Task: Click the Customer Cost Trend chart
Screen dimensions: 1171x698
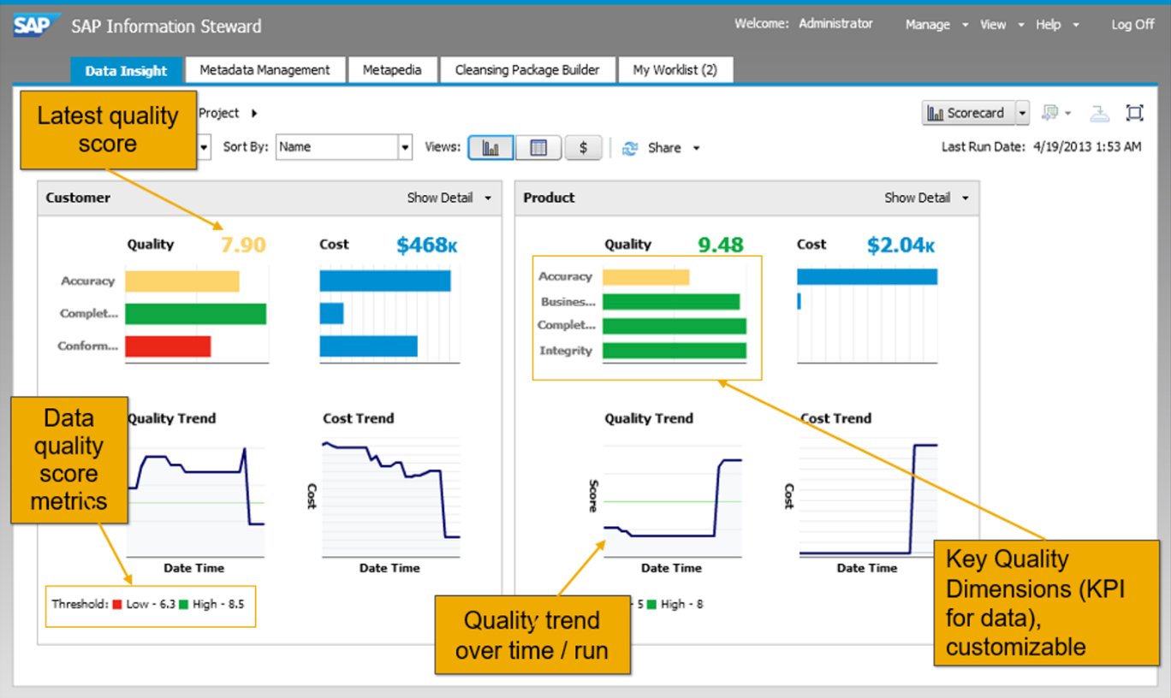Action: (x=391, y=497)
